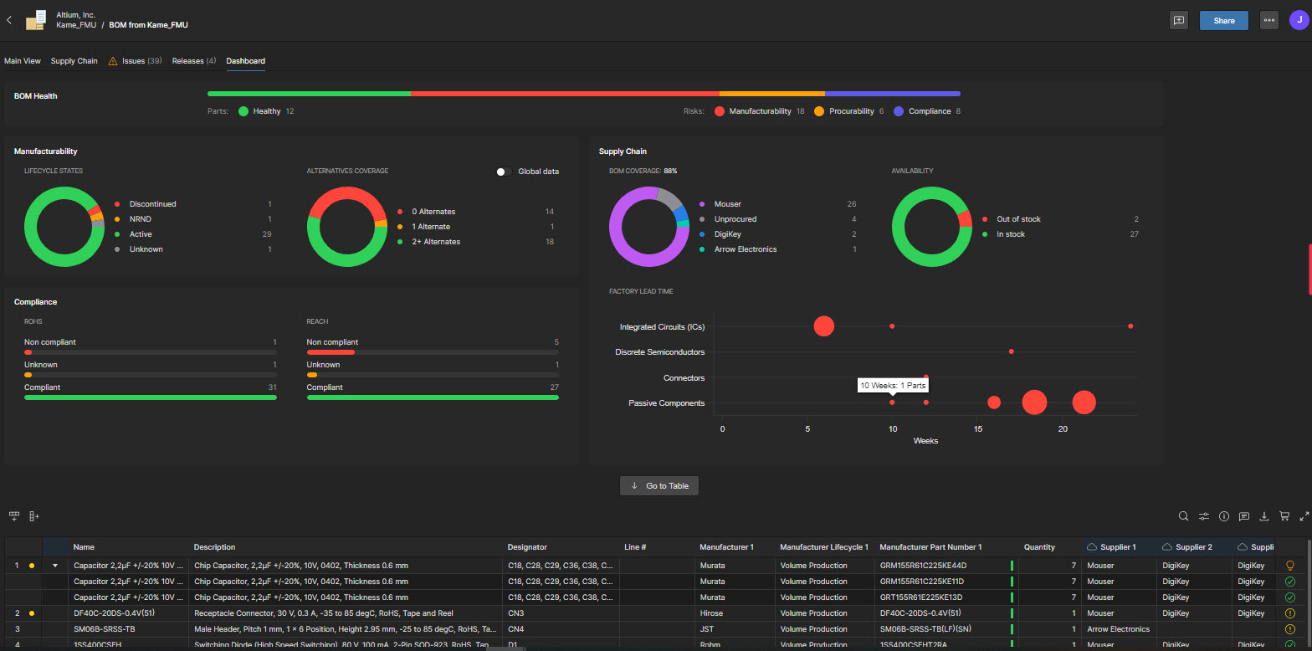Toggle the Global data switch
1312x651 pixels.
[504, 172]
